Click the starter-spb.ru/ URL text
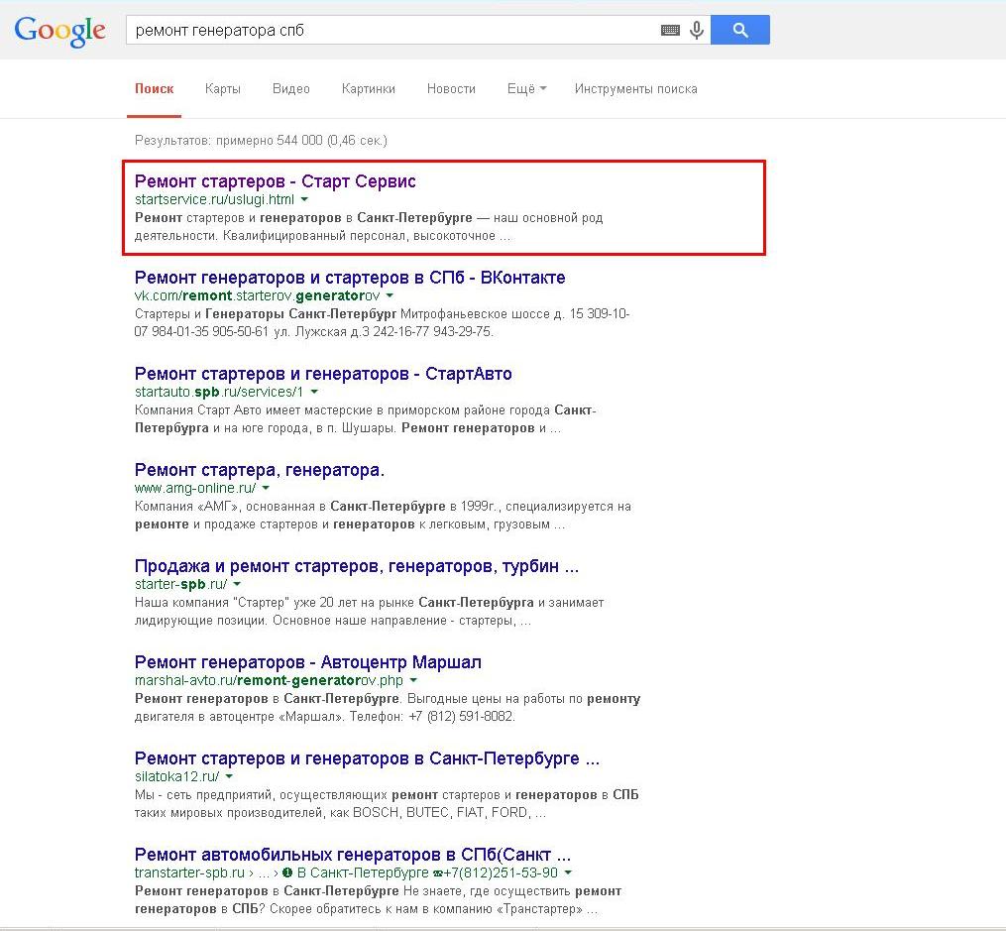The width and height of the screenshot is (1006, 931). click(181, 585)
